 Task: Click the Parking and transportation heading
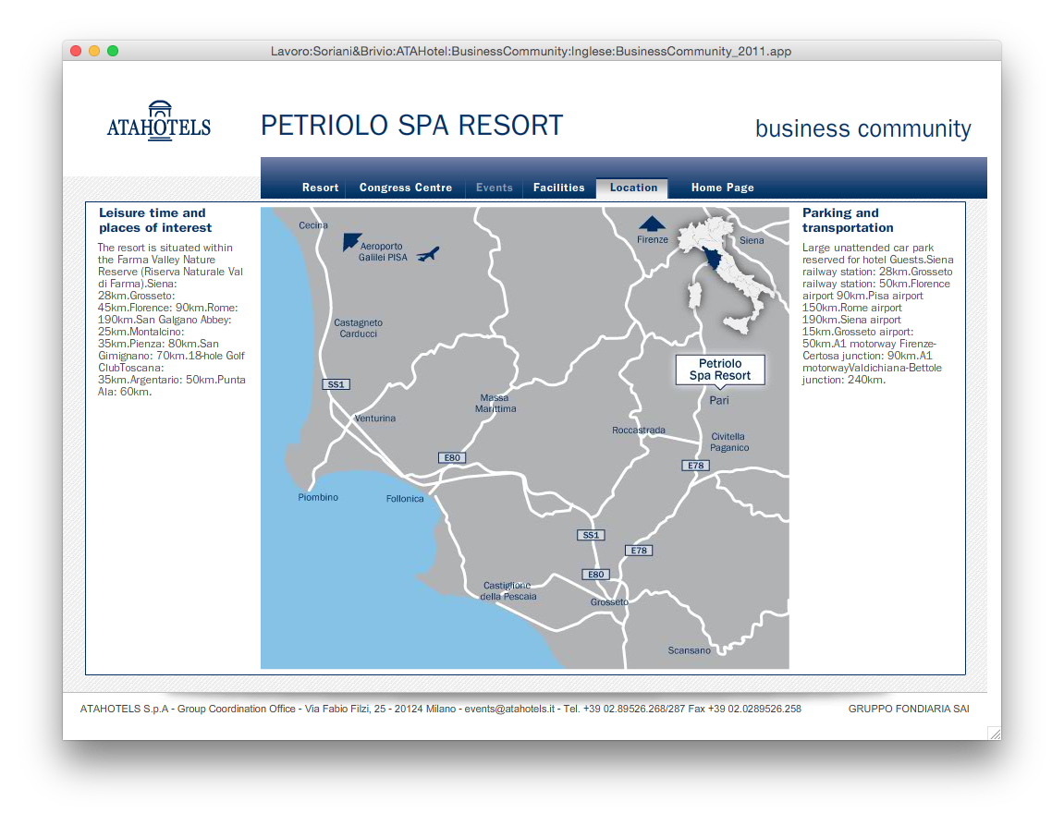(848, 220)
